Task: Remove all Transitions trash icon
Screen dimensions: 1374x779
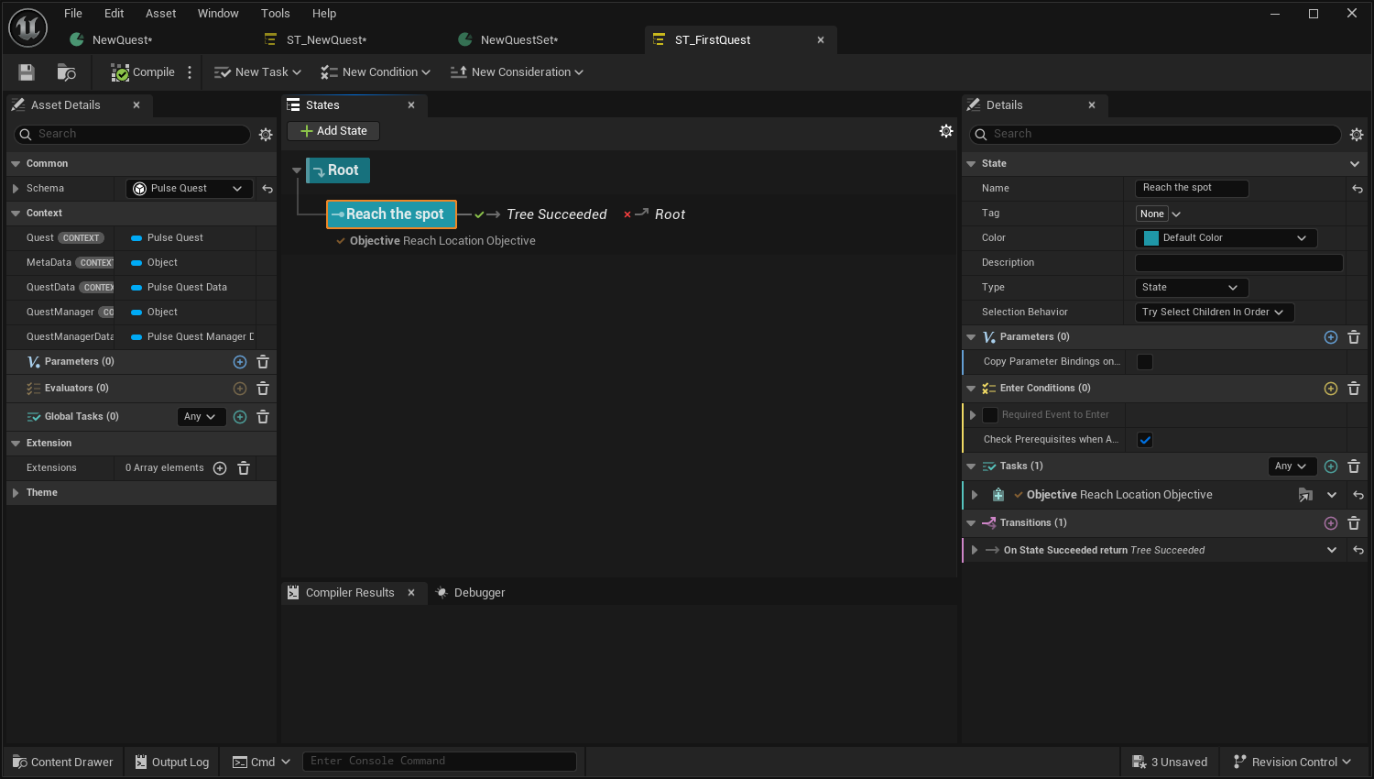Action: [x=1354, y=523]
